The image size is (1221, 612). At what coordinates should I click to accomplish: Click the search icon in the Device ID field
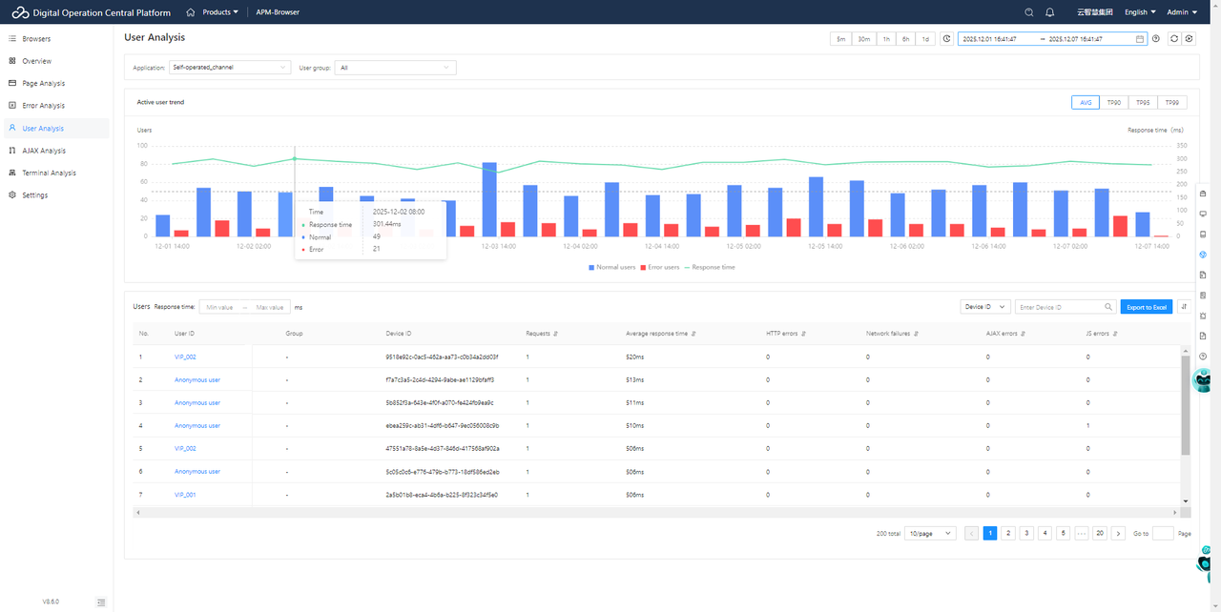(1107, 306)
